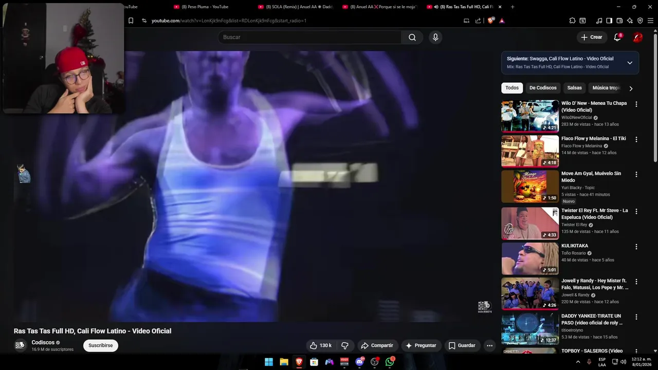The height and width of the screenshot is (370, 658).
Task: Open options for Twister El Rey video
Action: click(636, 211)
